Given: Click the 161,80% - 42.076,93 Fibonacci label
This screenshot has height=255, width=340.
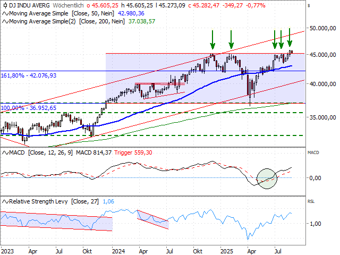Looking at the screenshot, I should click(x=29, y=75).
